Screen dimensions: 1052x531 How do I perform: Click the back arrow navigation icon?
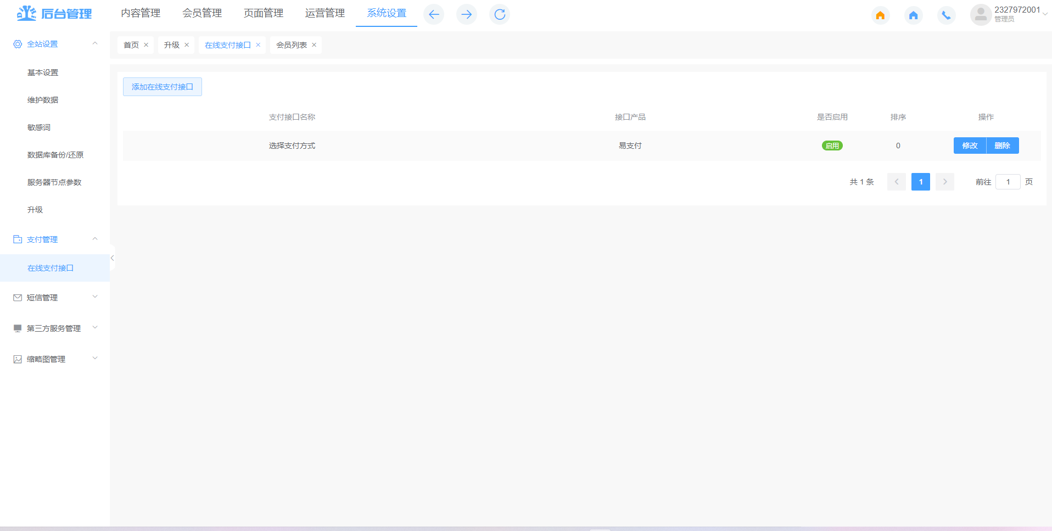[434, 14]
